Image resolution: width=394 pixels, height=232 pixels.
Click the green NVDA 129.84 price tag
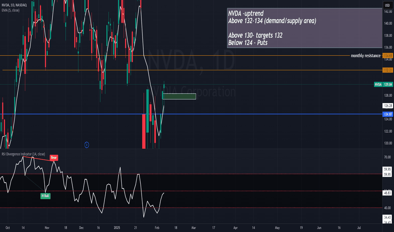pos(383,84)
